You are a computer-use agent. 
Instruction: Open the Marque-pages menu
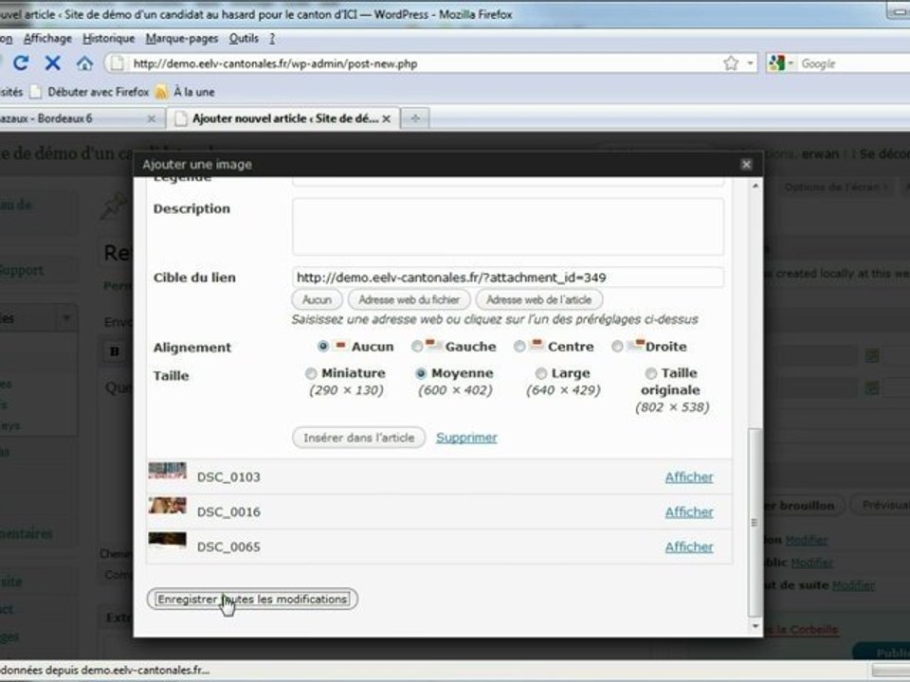[182, 38]
